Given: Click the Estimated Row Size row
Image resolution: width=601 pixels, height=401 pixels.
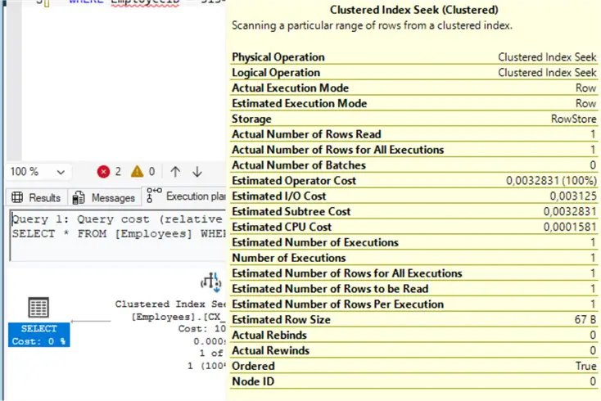Looking at the screenshot, I should point(414,319).
